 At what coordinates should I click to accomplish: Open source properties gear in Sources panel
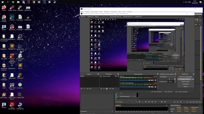[107, 89]
